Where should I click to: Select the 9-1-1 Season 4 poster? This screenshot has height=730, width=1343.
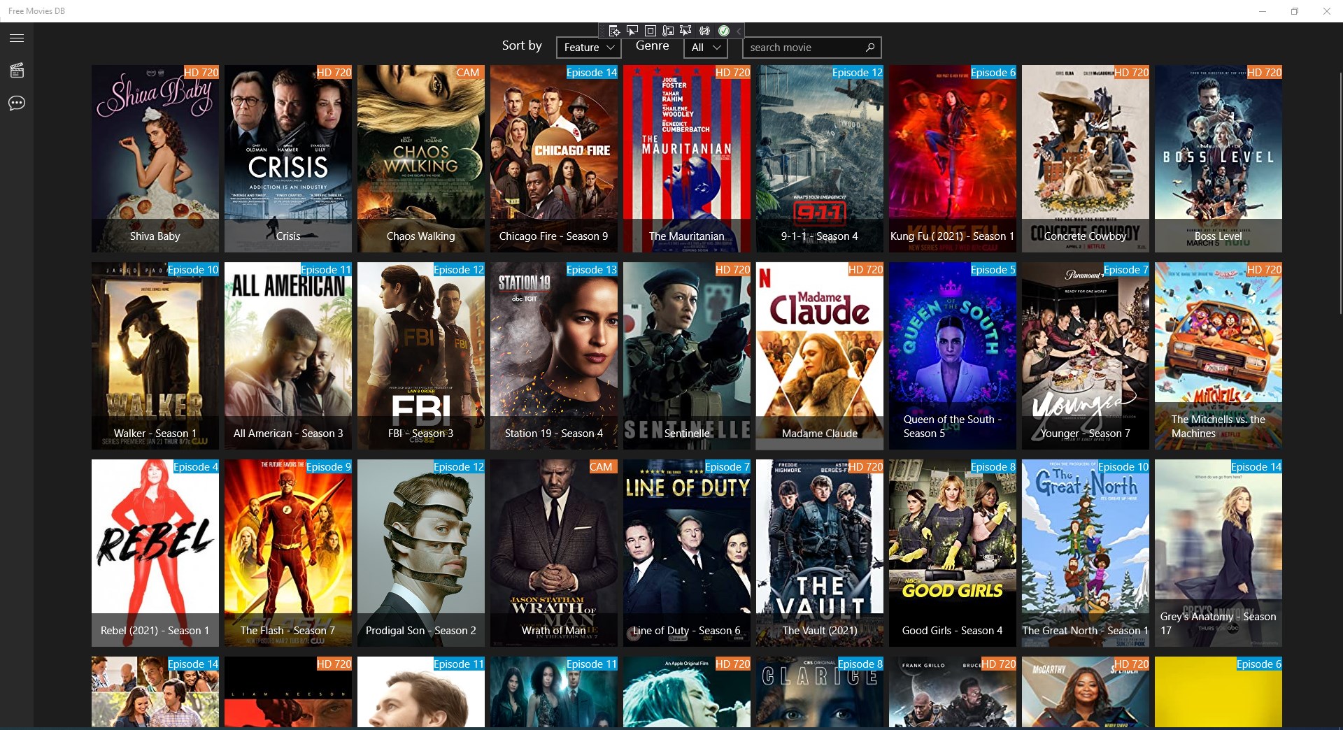tap(820, 159)
